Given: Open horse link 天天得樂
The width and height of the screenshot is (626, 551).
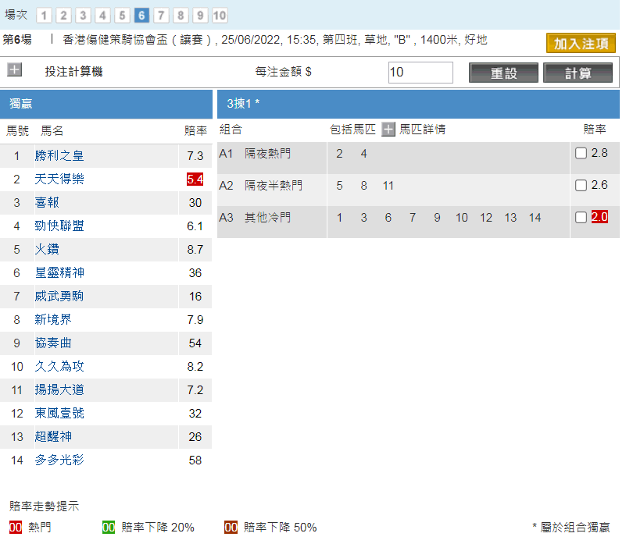Looking at the screenshot, I should click(x=59, y=180).
